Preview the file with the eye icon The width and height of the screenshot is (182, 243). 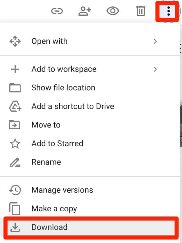pyautogui.click(x=113, y=11)
